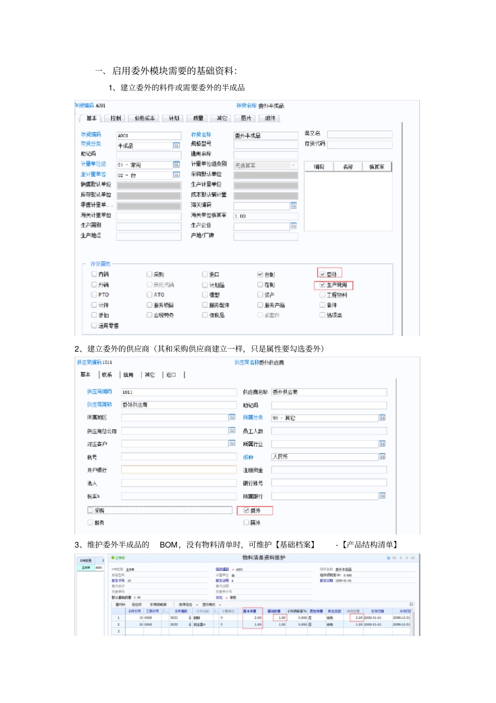Open the 计划 tab in inventory form

click(174, 119)
